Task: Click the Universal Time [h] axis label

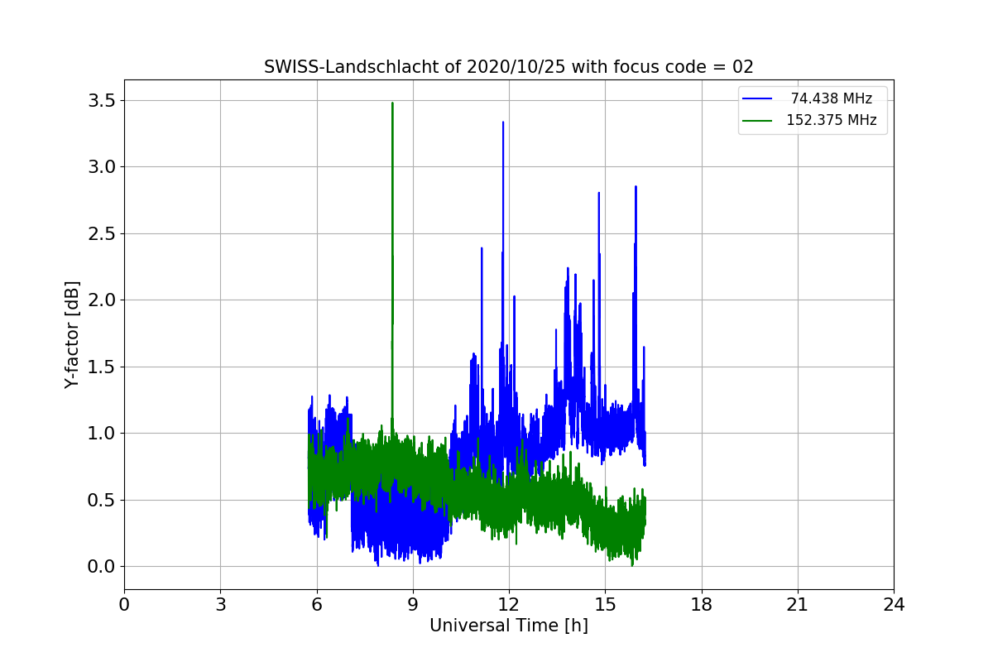Action: click(508, 626)
